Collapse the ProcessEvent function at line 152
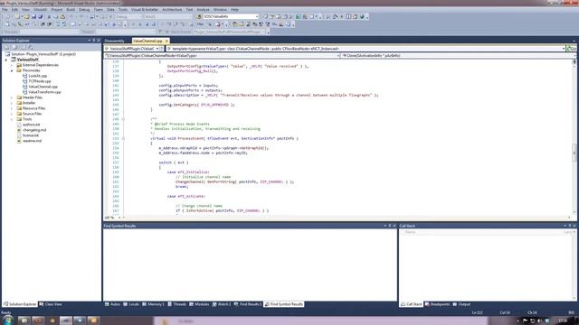This screenshot has width=579, height=325. tap(123, 138)
